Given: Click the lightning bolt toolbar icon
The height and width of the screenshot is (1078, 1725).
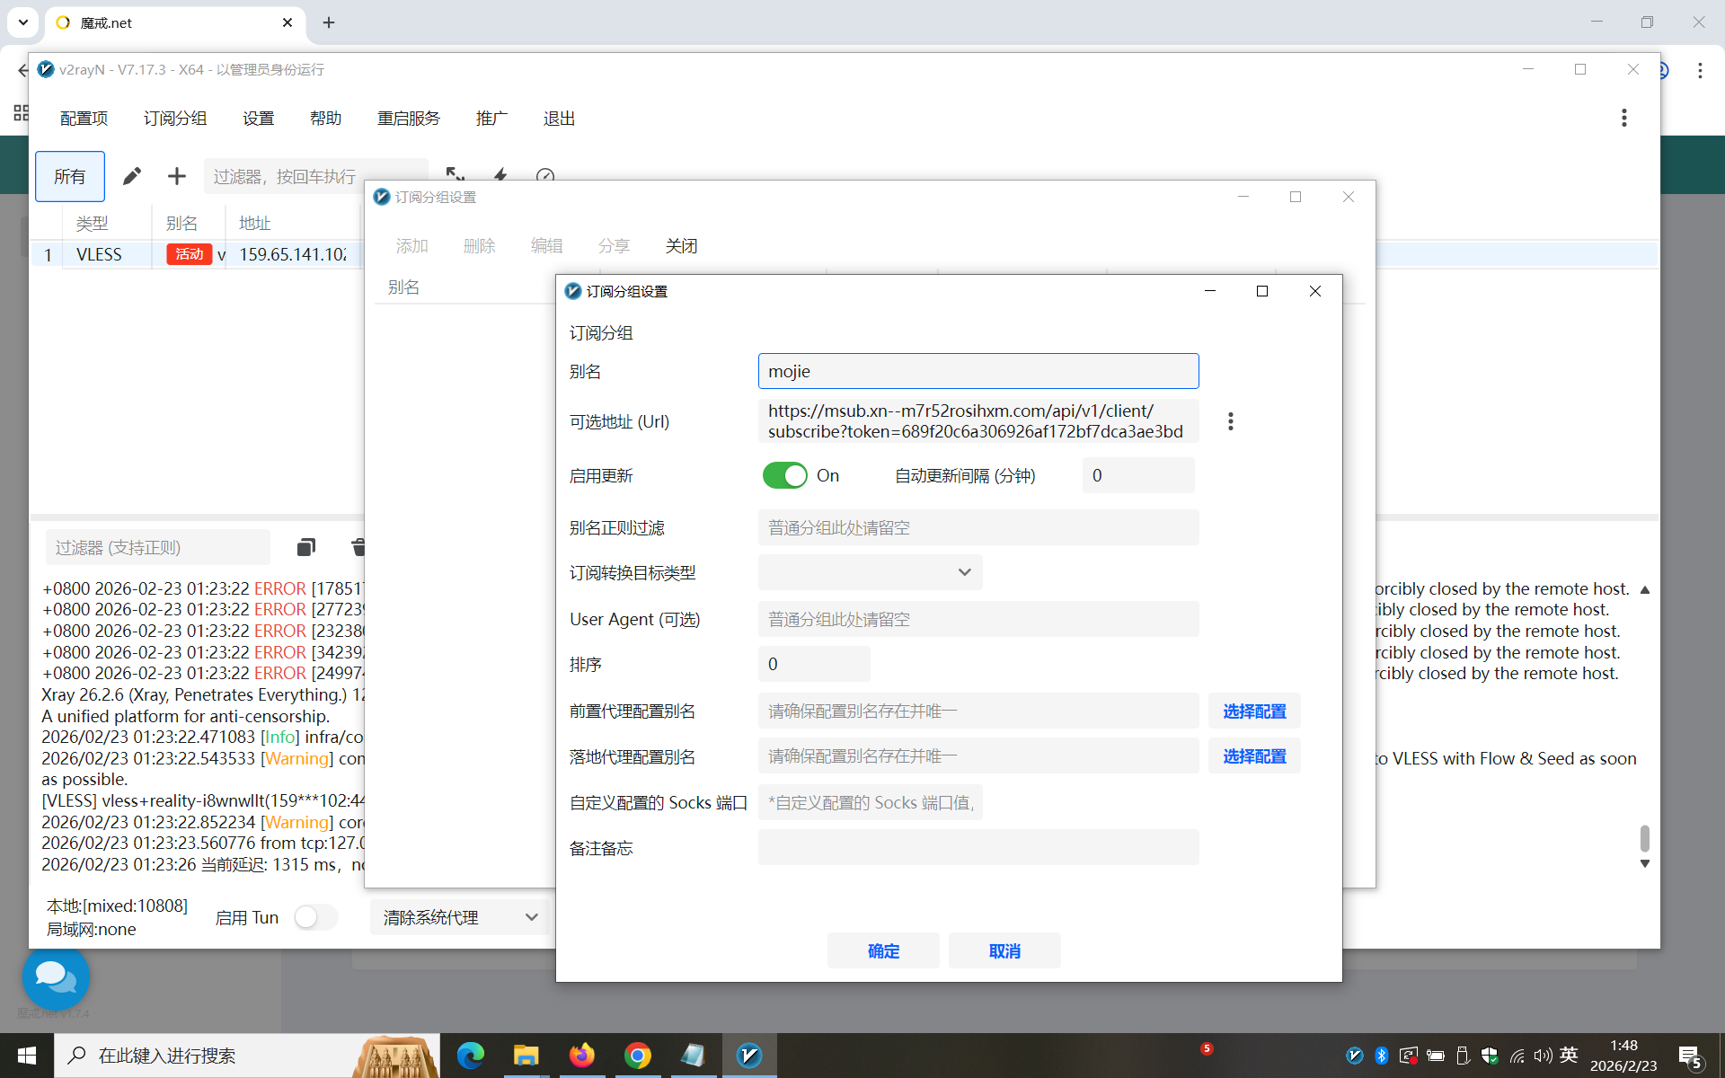Looking at the screenshot, I should click(x=500, y=174).
